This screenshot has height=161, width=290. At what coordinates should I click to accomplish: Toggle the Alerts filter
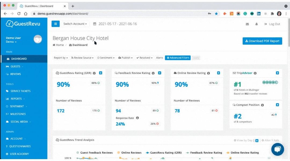tap(160, 57)
